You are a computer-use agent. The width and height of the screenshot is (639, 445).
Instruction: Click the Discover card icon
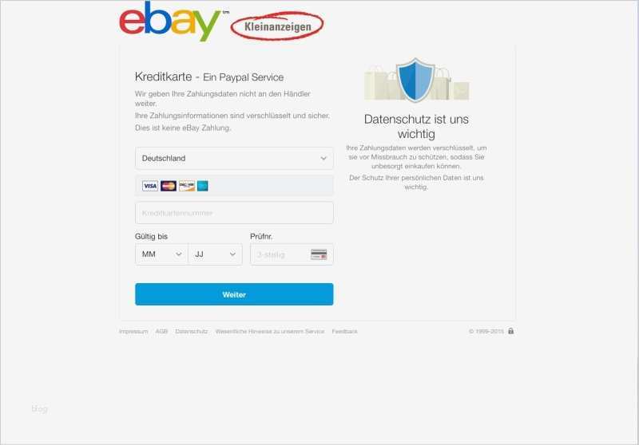pos(187,186)
